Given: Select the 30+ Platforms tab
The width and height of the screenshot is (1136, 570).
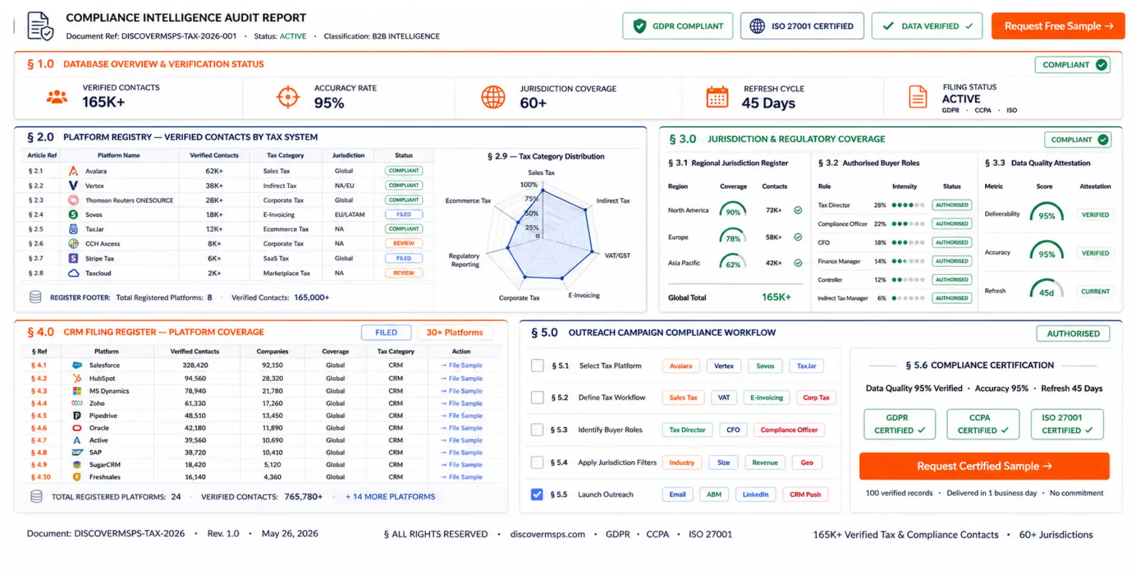Looking at the screenshot, I should 455,332.
